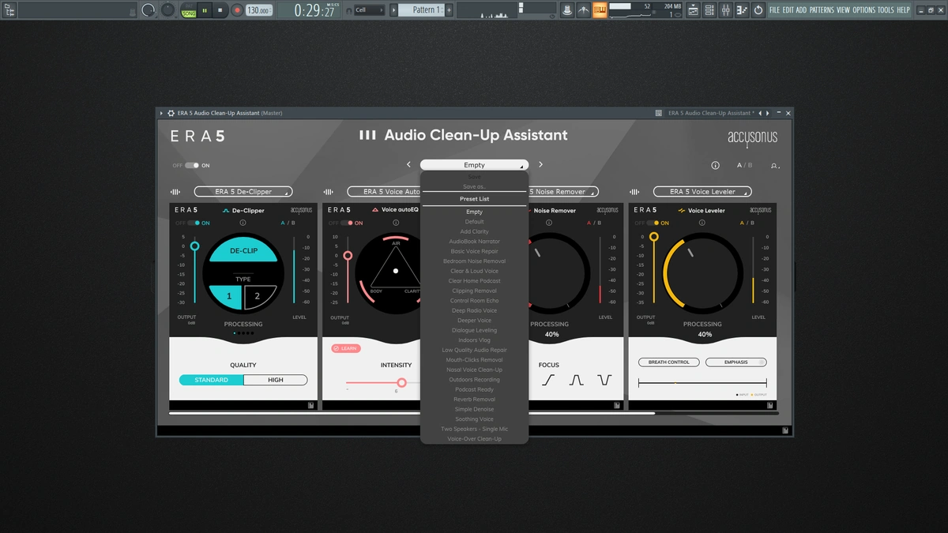The width and height of the screenshot is (948, 533).
Task: Click the Save as.. menu entry
Action: click(x=474, y=186)
